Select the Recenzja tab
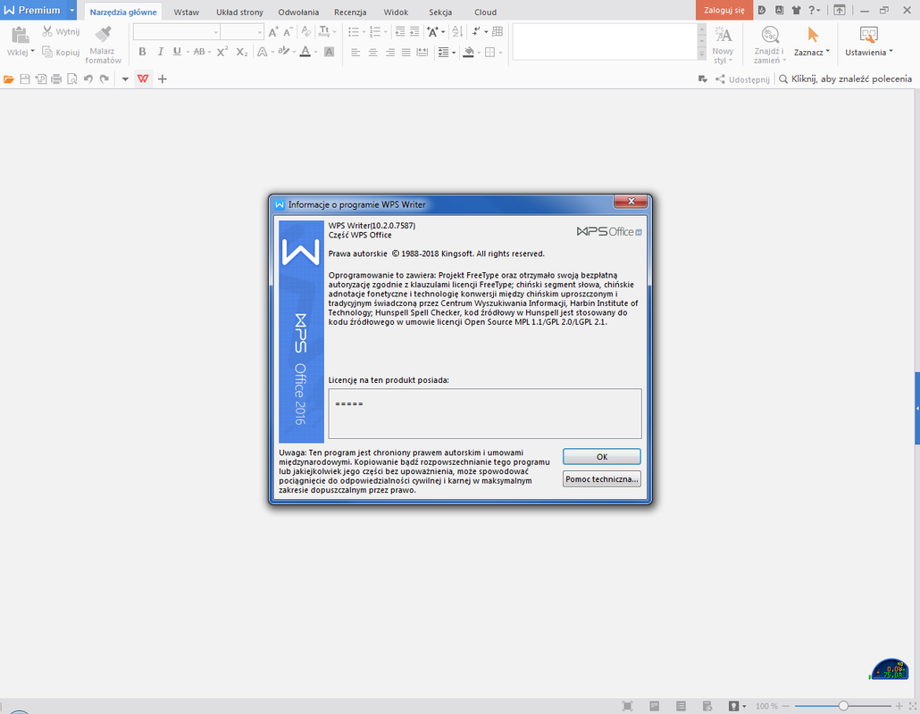This screenshot has height=714, width=920. click(x=350, y=12)
